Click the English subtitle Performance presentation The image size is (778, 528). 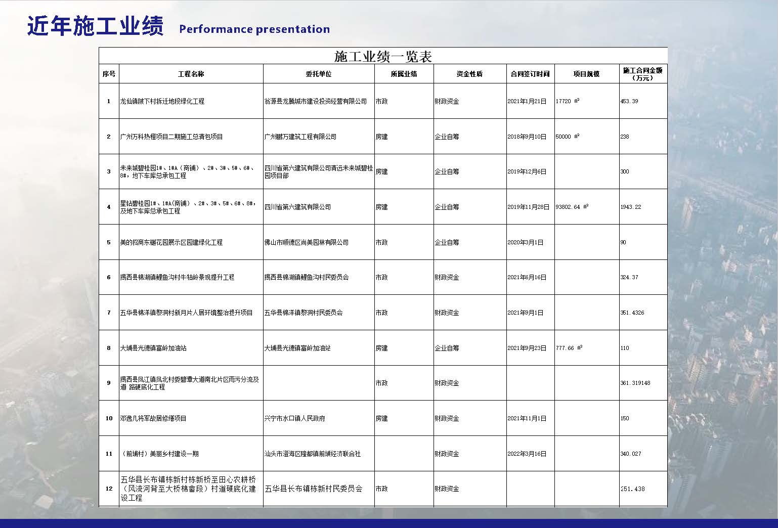click(x=254, y=29)
